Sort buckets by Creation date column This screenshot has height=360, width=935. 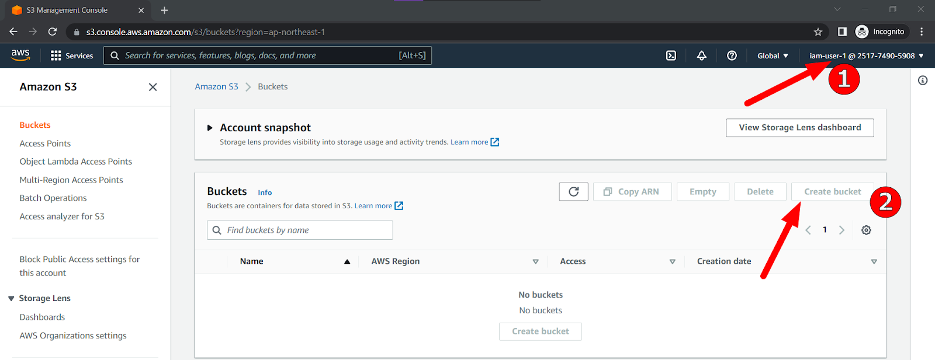click(874, 261)
